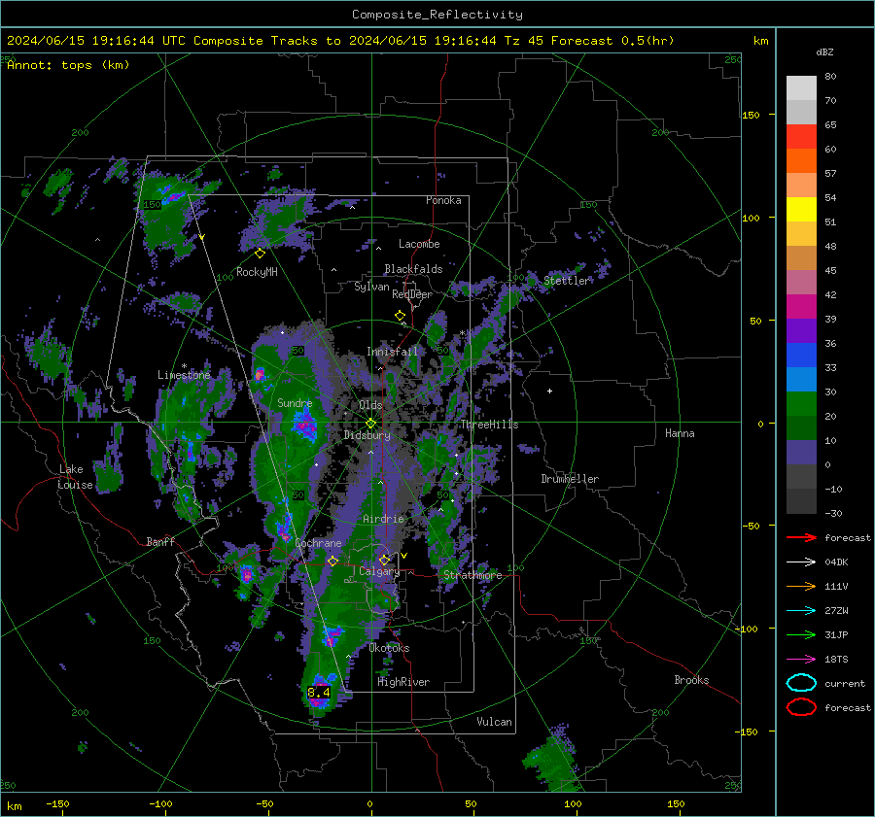The image size is (875, 817).
Task: Click the Composite_Reflectivity title
Action: tap(437, 15)
